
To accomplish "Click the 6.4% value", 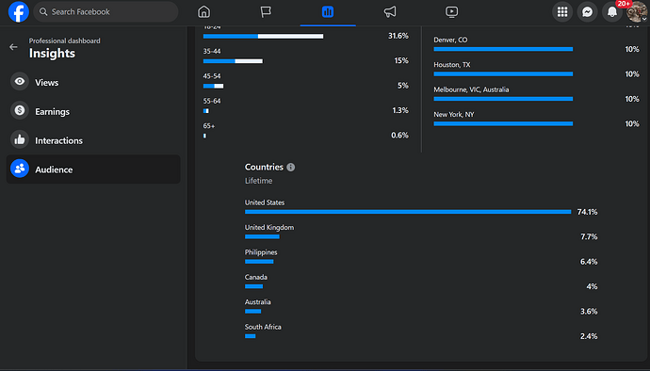I will point(589,262).
